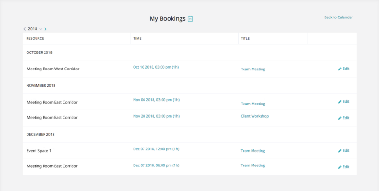Image resolution: width=379 pixels, height=191 pixels.
Task: Click the calendar icon beside My Bookings
Action: (x=190, y=19)
